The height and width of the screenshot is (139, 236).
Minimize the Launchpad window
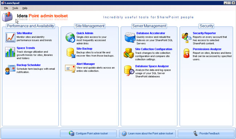tap(225, 3)
